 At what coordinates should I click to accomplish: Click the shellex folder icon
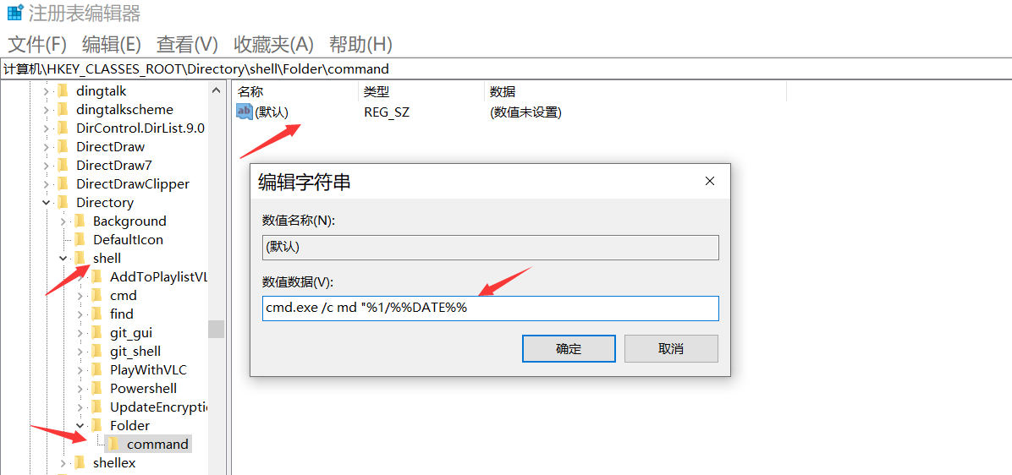click(x=80, y=463)
